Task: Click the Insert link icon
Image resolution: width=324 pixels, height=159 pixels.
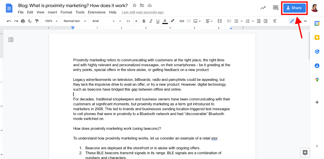Action: [182, 21]
